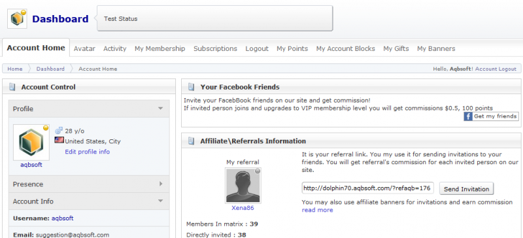Click the read more link

tap(317, 210)
